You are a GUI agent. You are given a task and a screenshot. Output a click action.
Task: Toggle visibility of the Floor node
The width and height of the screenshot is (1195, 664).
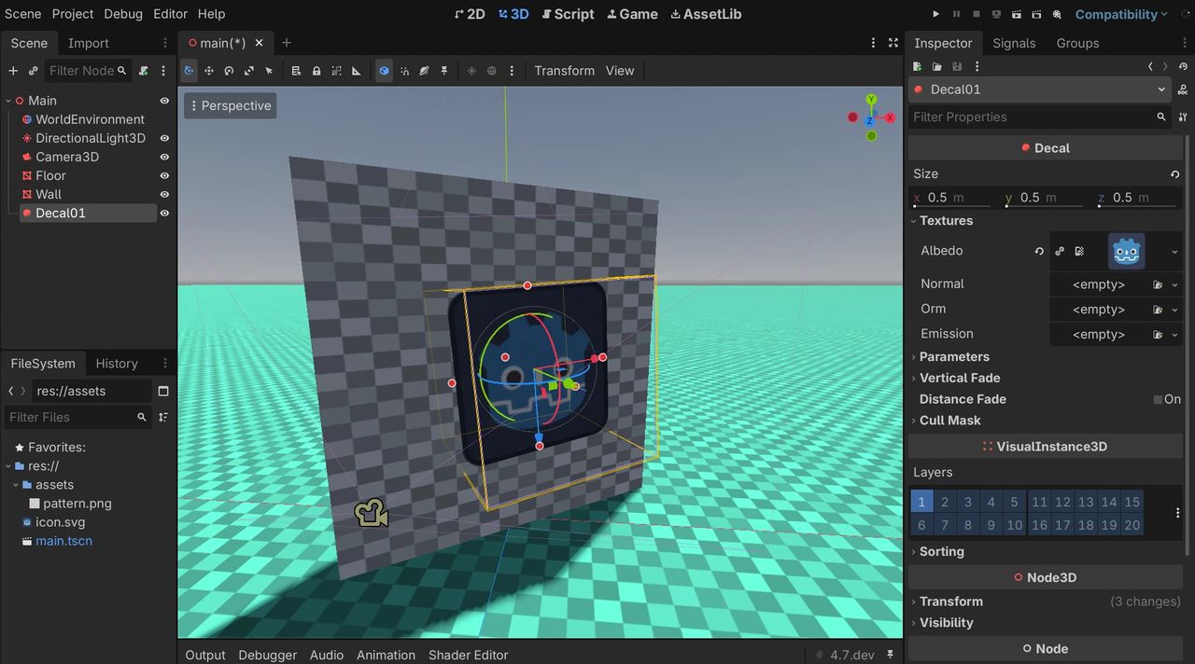click(164, 175)
